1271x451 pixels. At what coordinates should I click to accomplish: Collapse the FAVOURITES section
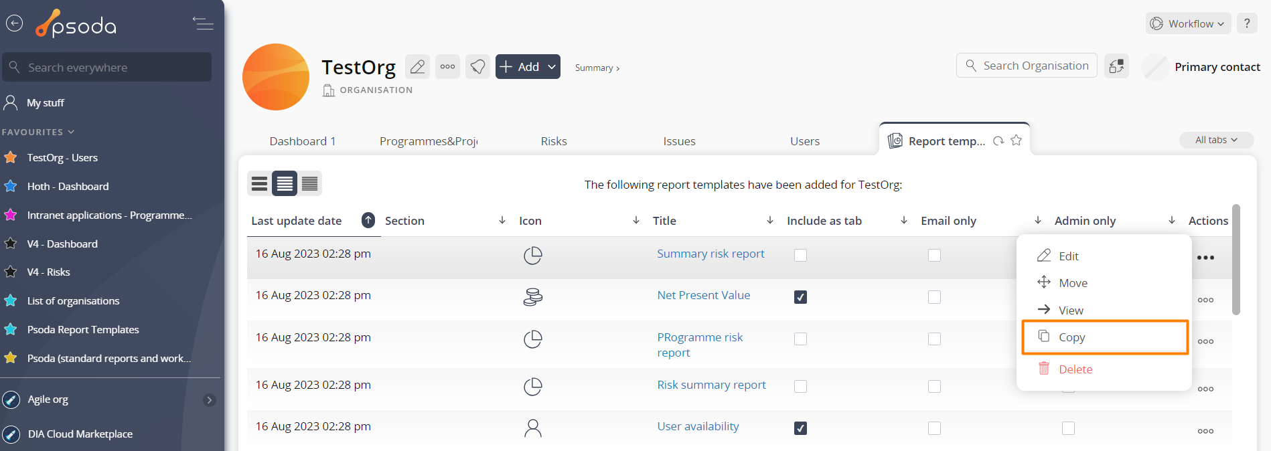(x=38, y=132)
